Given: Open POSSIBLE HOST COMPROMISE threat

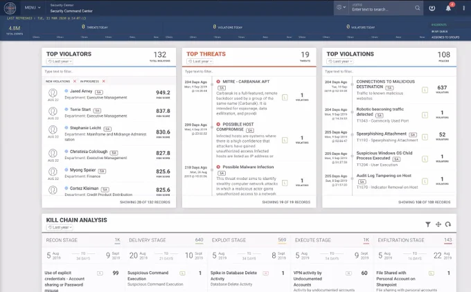Looking at the screenshot, I should (x=235, y=127).
